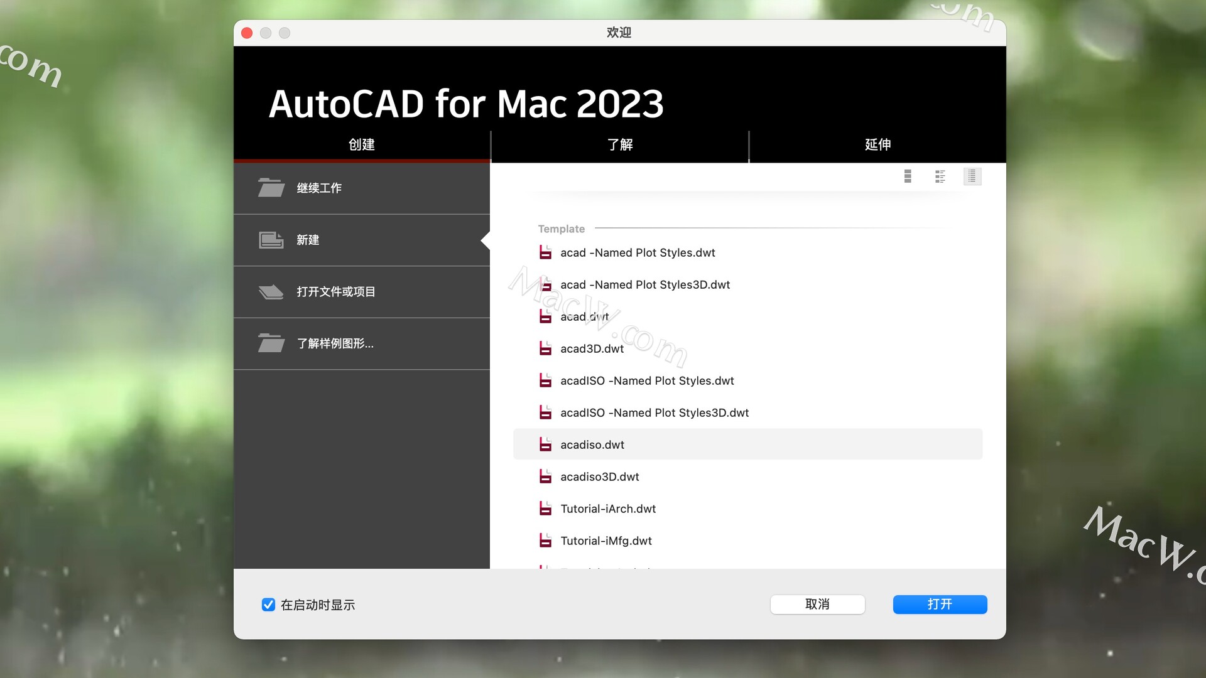Click the DWT icon of acadiso3D.dwt

(x=545, y=476)
